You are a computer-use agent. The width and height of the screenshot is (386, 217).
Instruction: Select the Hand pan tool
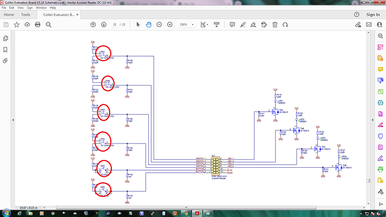coord(148,25)
